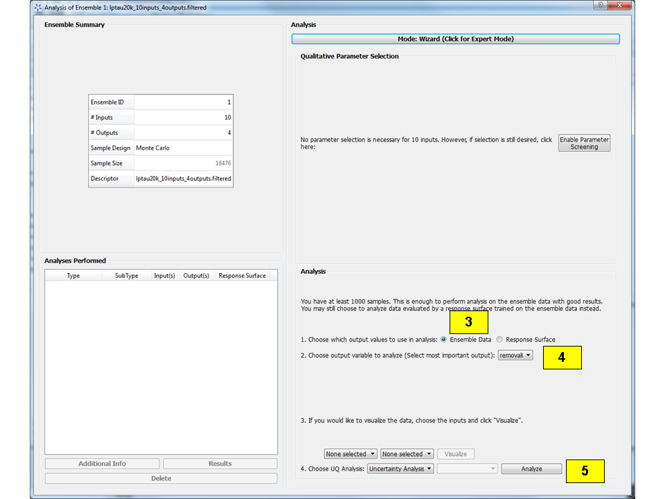This screenshot has width=665, height=499.
Task: Select the Response Surface radio button
Action: pyautogui.click(x=500, y=340)
